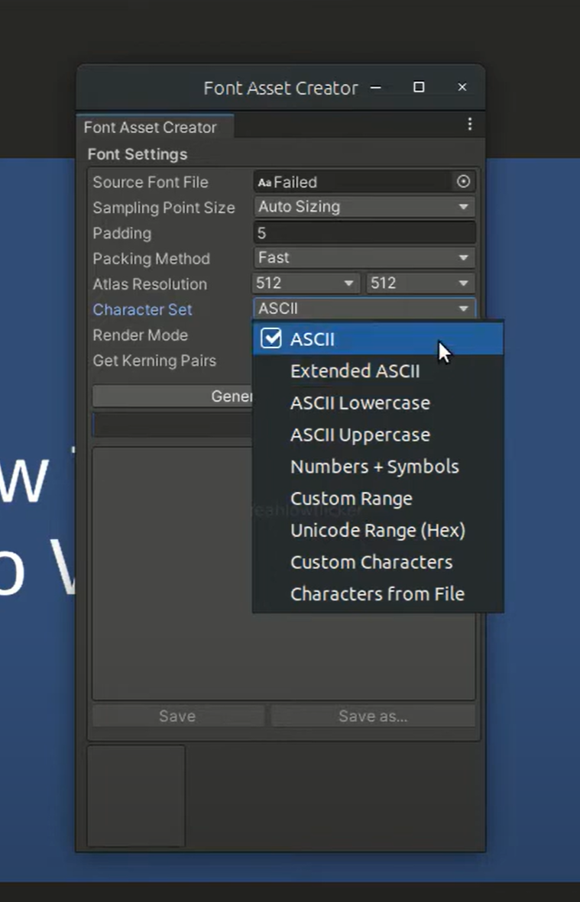Minimize the Font Asset Creator window

tap(376, 87)
